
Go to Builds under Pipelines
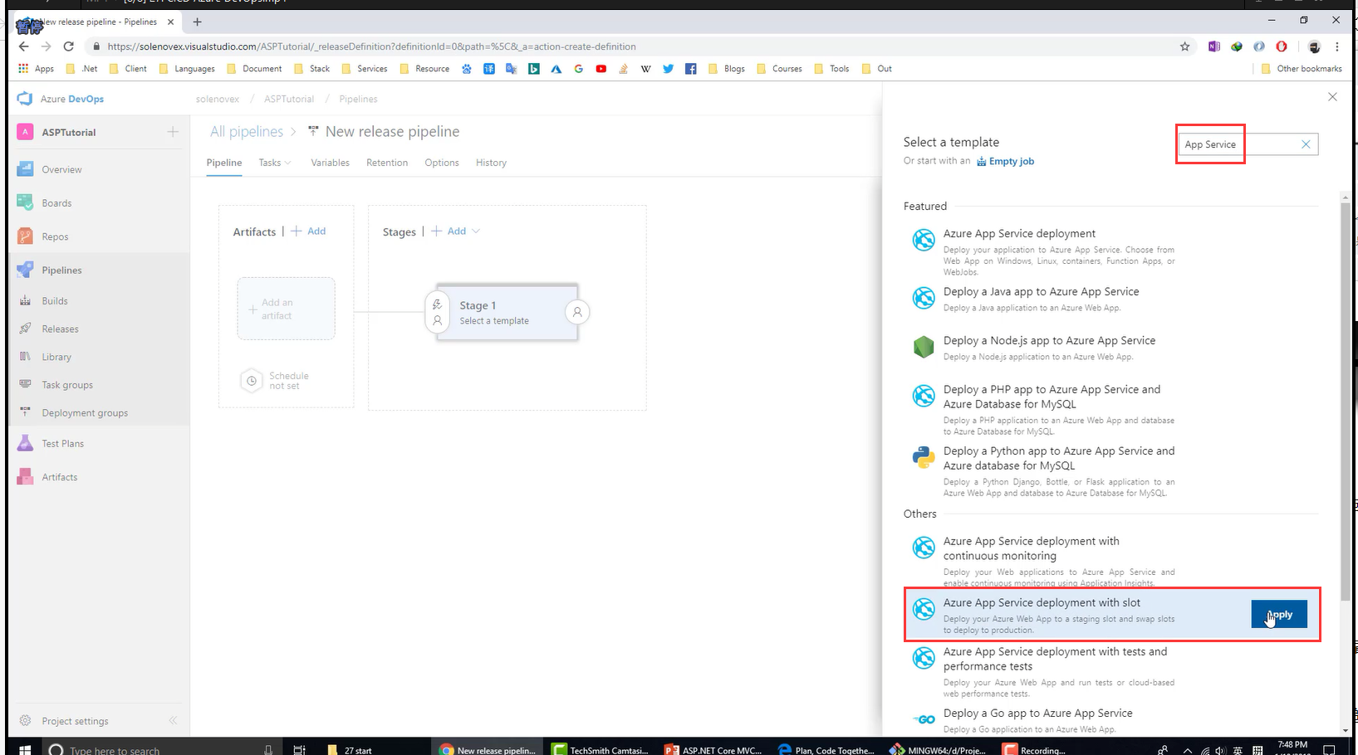(55, 301)
